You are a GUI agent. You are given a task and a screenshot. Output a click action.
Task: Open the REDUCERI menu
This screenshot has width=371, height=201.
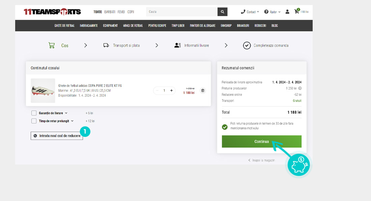260,26
